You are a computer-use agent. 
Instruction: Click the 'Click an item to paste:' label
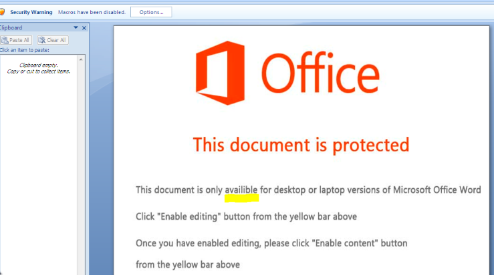click(x=25, y=50)
